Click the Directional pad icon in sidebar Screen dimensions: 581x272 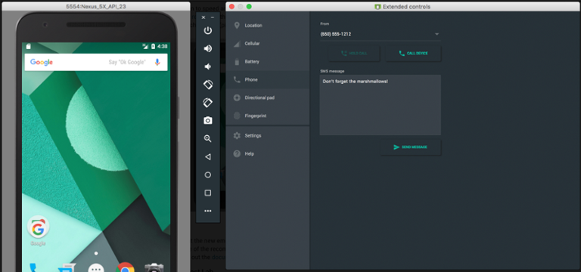pyautogui.click(x=237, y=97)
